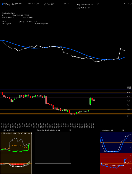Open the ADX indicator chart panel

(16, 142)
